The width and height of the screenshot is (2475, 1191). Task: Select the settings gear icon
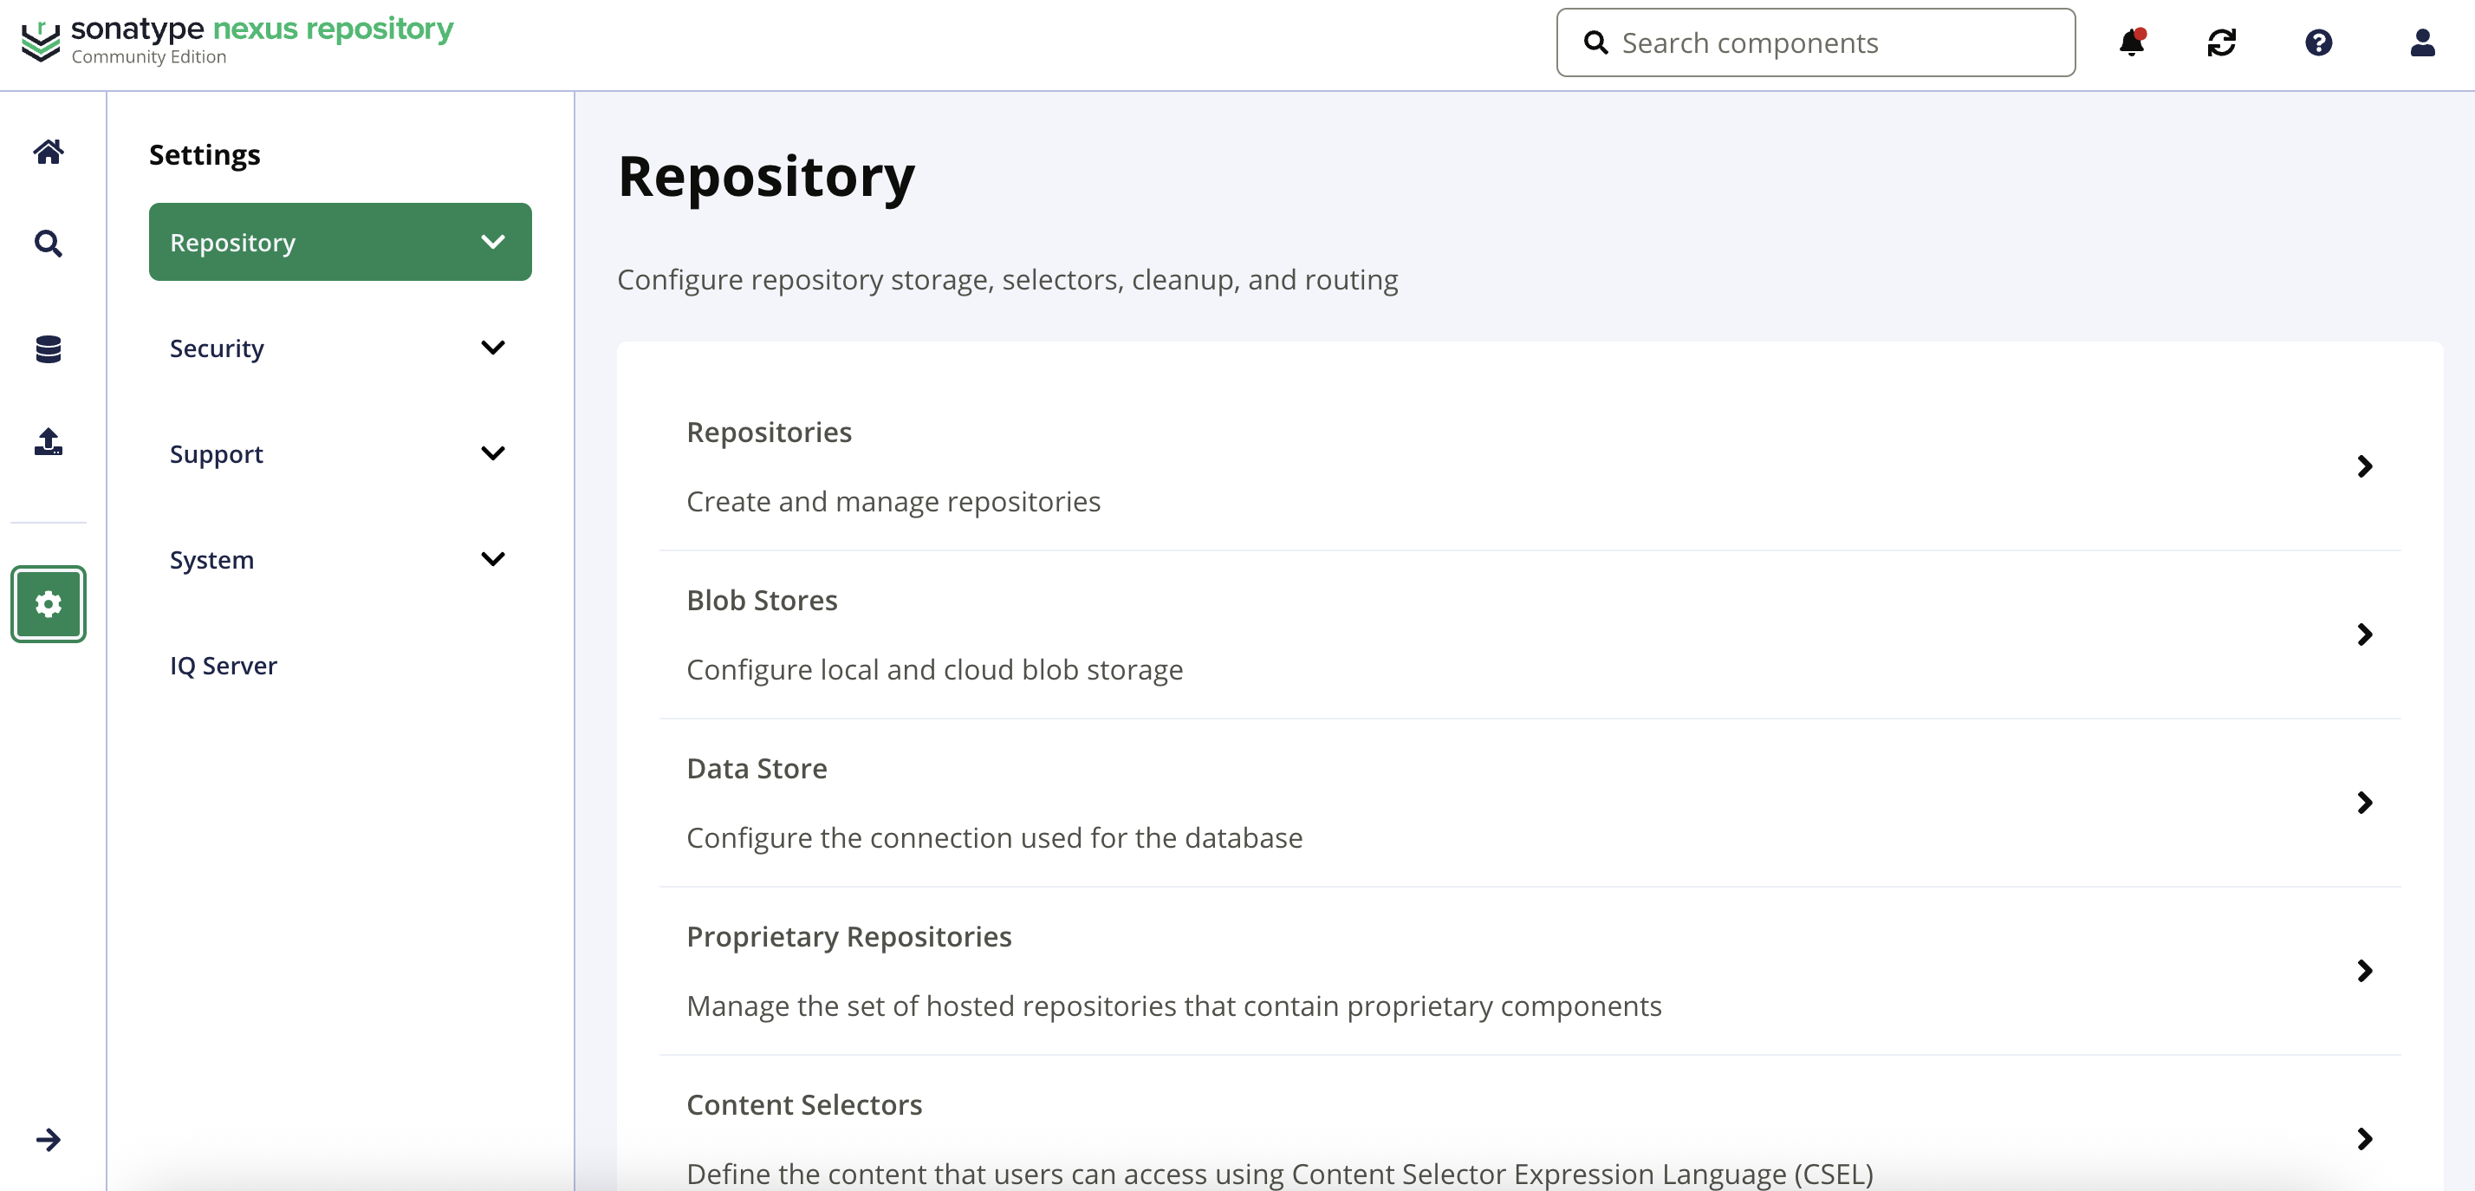pos(48,603)
